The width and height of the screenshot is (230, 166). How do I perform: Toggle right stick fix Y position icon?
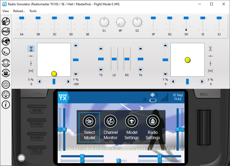210,63
